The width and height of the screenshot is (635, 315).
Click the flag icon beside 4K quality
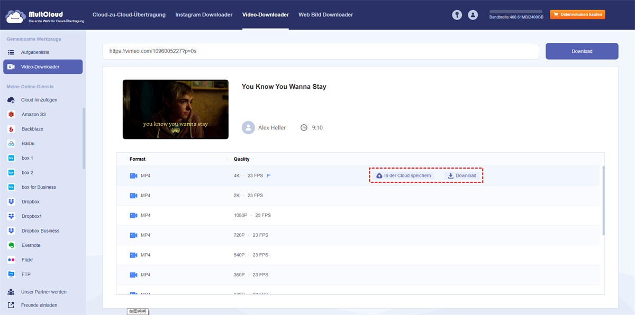269,175
